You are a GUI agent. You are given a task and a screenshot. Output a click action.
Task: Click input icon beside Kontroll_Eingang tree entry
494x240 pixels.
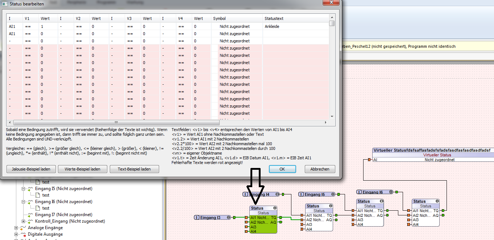click(31, 222)
